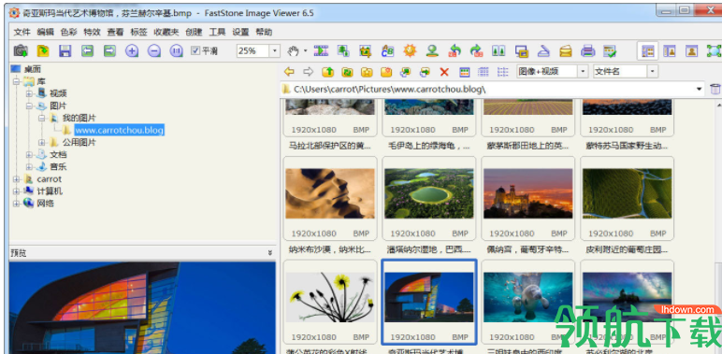Screen dimensions: 722x354
Task: Click the zoom out minus icon
Action: click(153, 50)
